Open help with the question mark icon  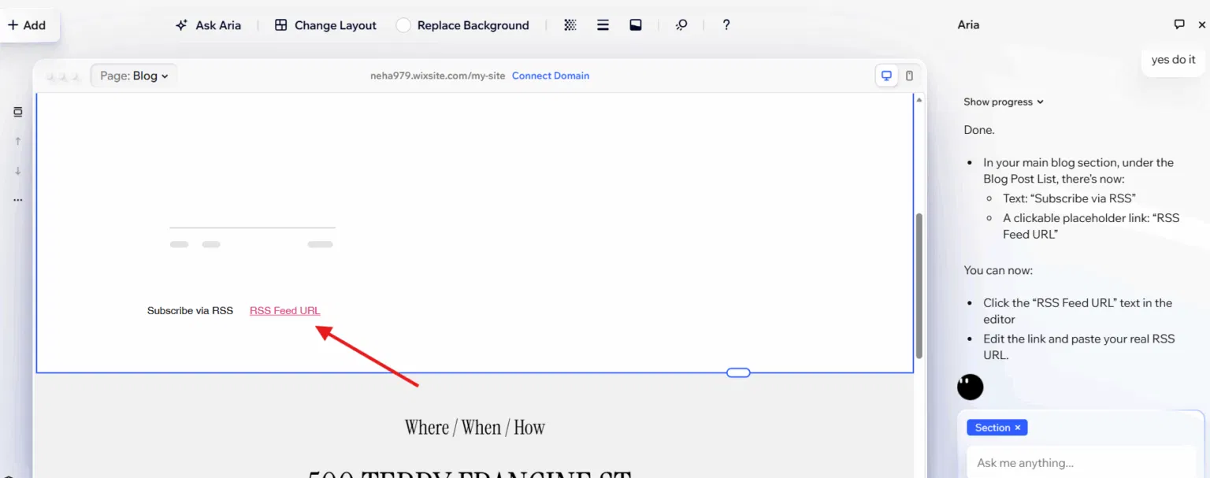point(726,25)
